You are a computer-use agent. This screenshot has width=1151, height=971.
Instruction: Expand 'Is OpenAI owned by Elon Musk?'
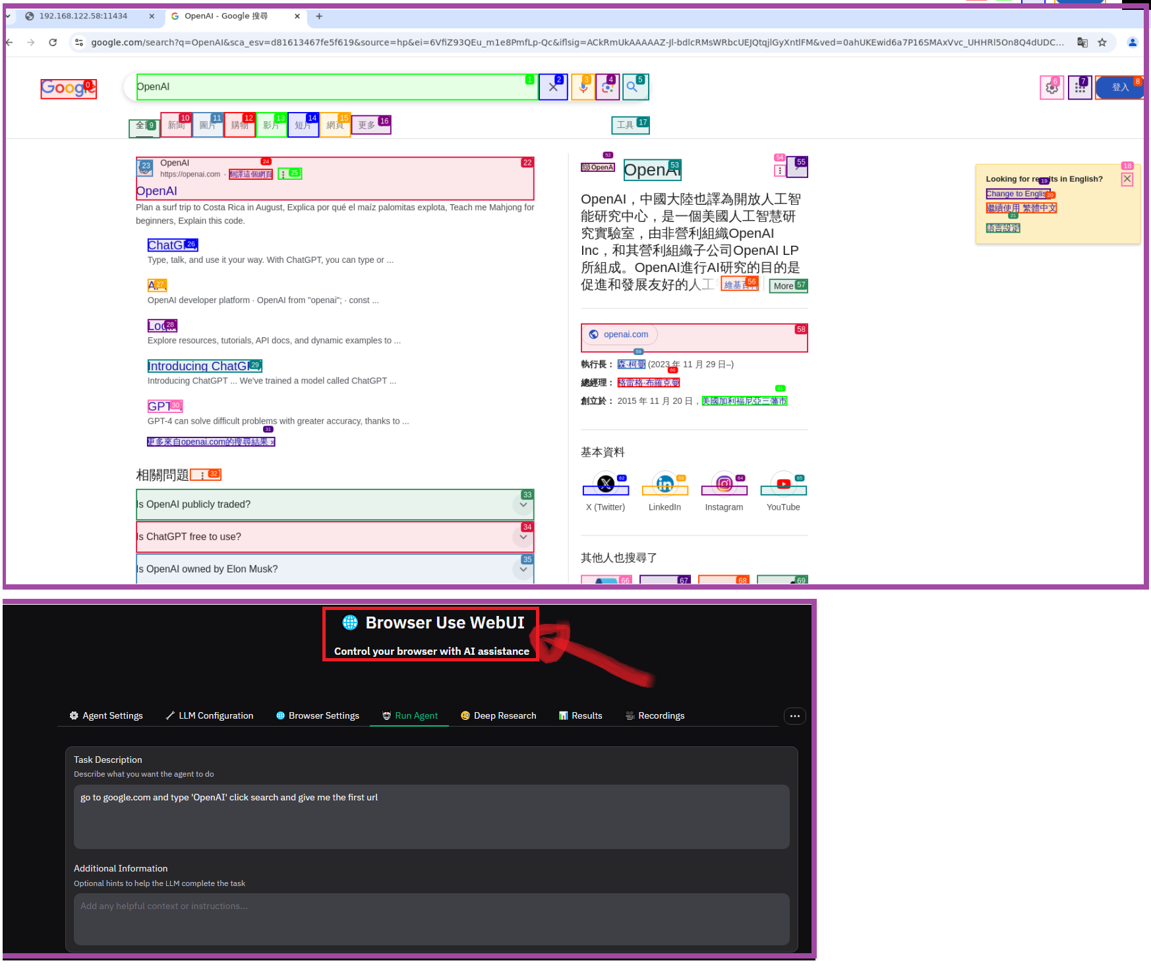click(523, 569)
